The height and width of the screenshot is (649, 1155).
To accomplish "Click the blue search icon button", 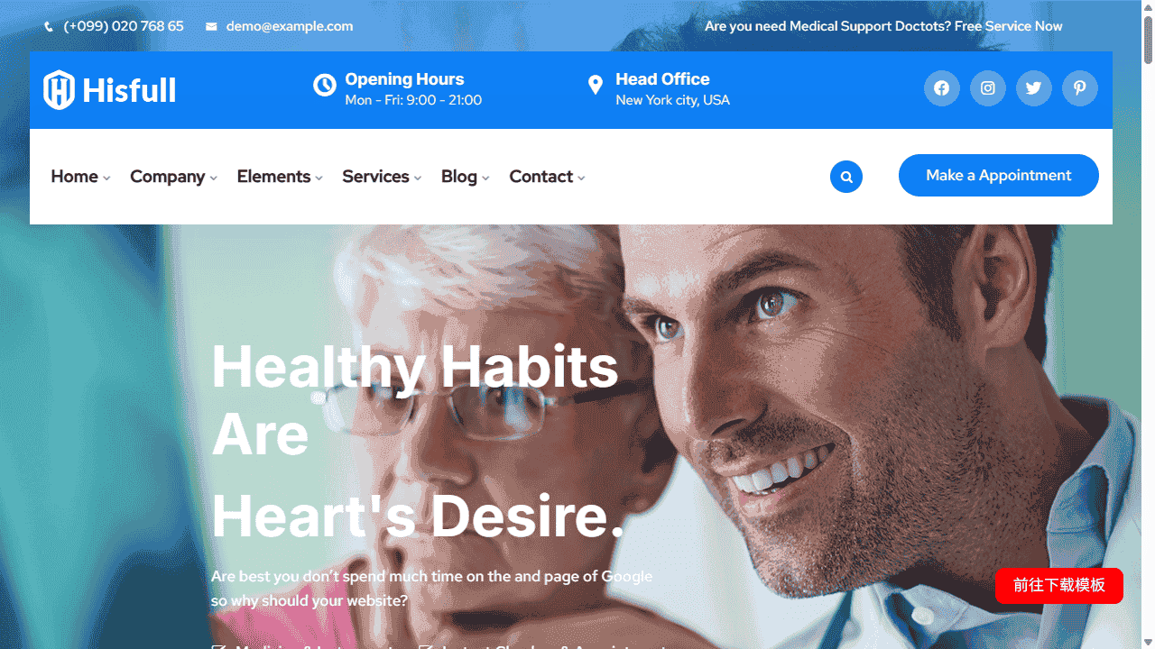I will tap(846, 177).
